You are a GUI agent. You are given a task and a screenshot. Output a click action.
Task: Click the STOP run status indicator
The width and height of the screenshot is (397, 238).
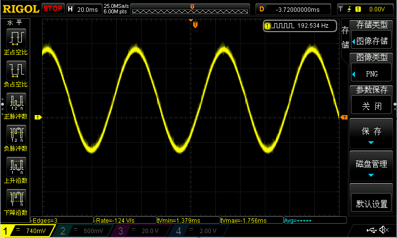tap(53, 8)
